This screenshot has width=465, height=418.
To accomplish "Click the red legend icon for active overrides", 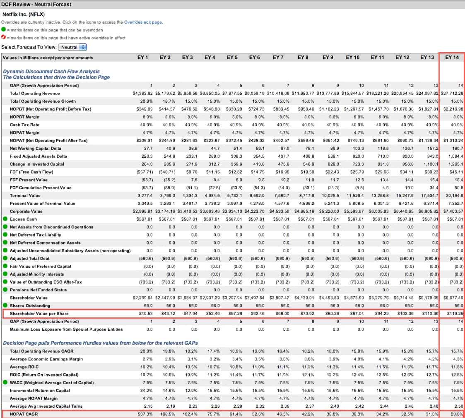I will point(4,37).
